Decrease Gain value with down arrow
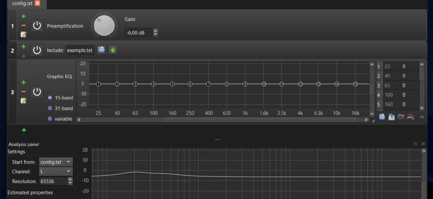Screen dimensions: 433x199 (155, 34)
